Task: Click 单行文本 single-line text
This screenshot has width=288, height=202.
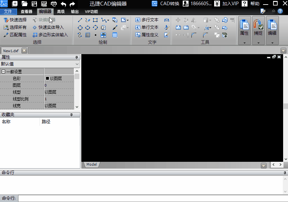Action: coord(147,27)
